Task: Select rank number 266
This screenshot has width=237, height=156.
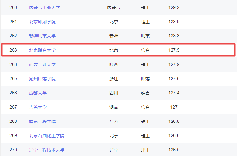Action: (13, 93)
